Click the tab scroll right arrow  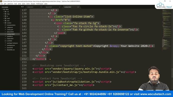pyautogui.click(x=23, y=7)
